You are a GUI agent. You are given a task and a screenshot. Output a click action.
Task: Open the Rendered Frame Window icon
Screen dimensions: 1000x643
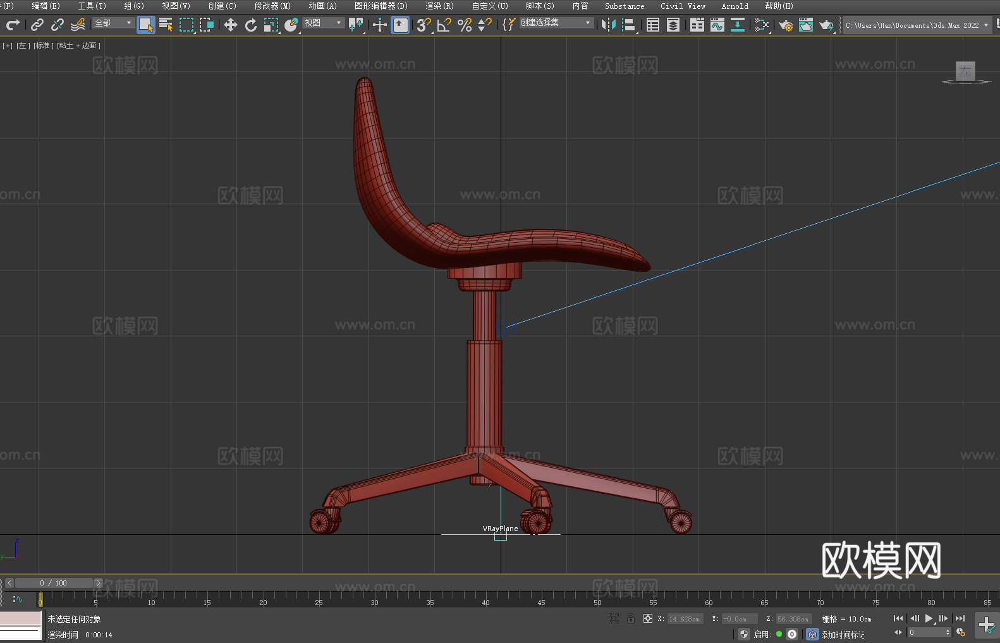point(806,25)
